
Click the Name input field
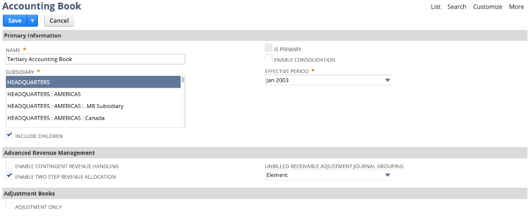point(95,59)
